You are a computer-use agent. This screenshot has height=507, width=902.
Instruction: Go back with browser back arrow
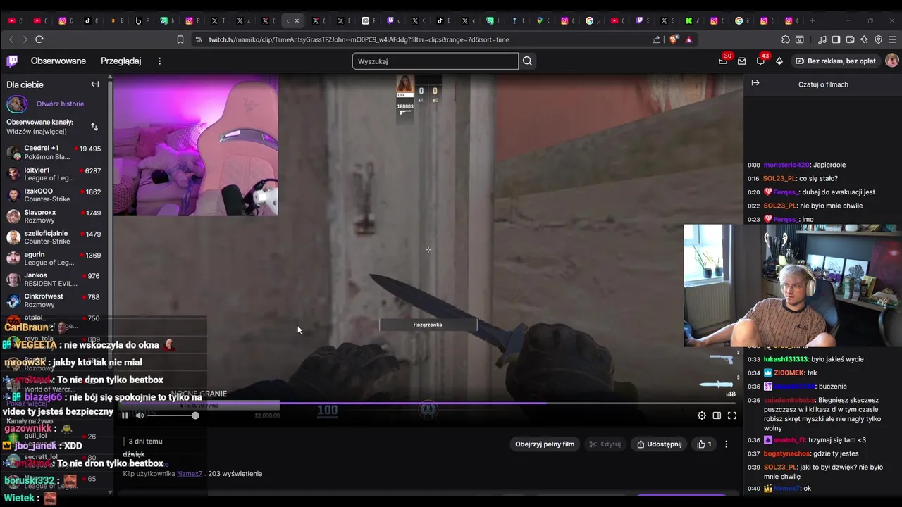[x=11, y=39]
